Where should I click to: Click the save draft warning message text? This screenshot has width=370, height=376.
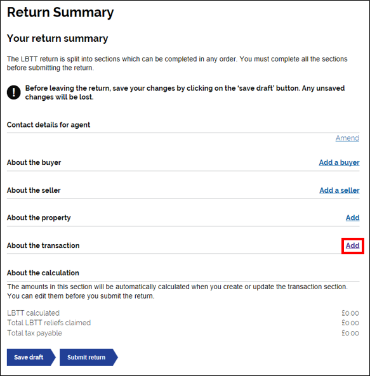click(185, 93)
